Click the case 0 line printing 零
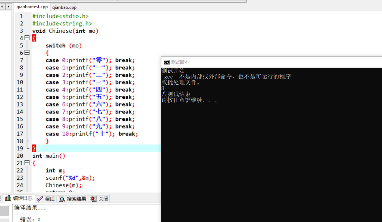Image resolution: width=382 pixels, height=222 pixels. click(x=90, y=60)
